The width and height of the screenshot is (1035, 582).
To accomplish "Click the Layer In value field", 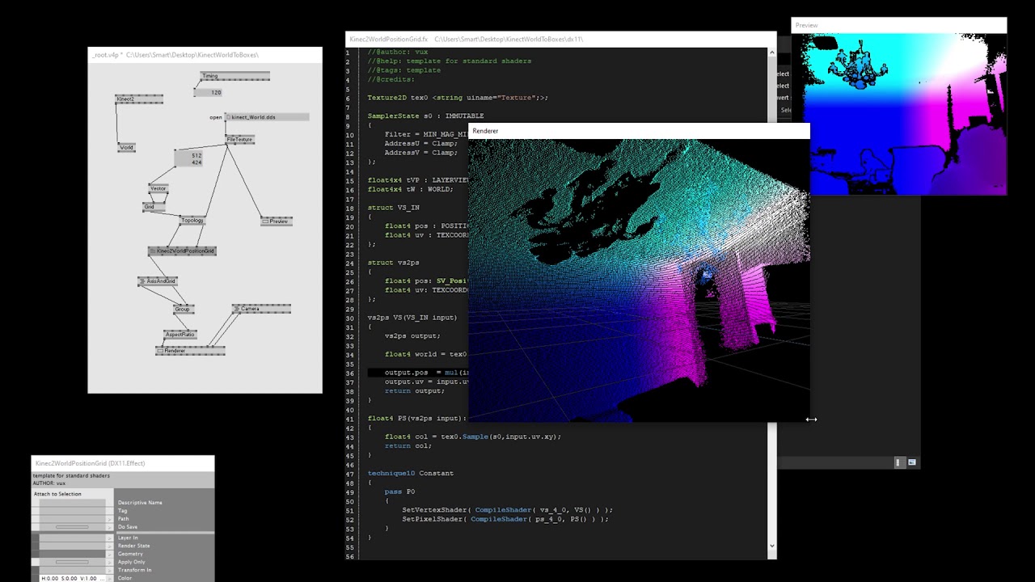I will click(72, 538).
